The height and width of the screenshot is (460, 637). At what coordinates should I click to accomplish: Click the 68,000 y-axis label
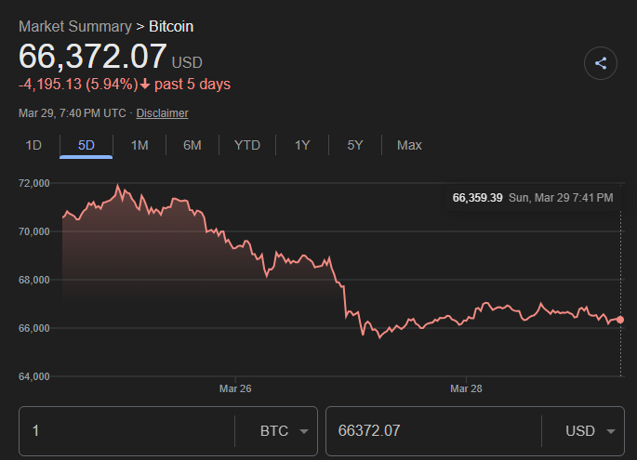(x=34, y=280)
